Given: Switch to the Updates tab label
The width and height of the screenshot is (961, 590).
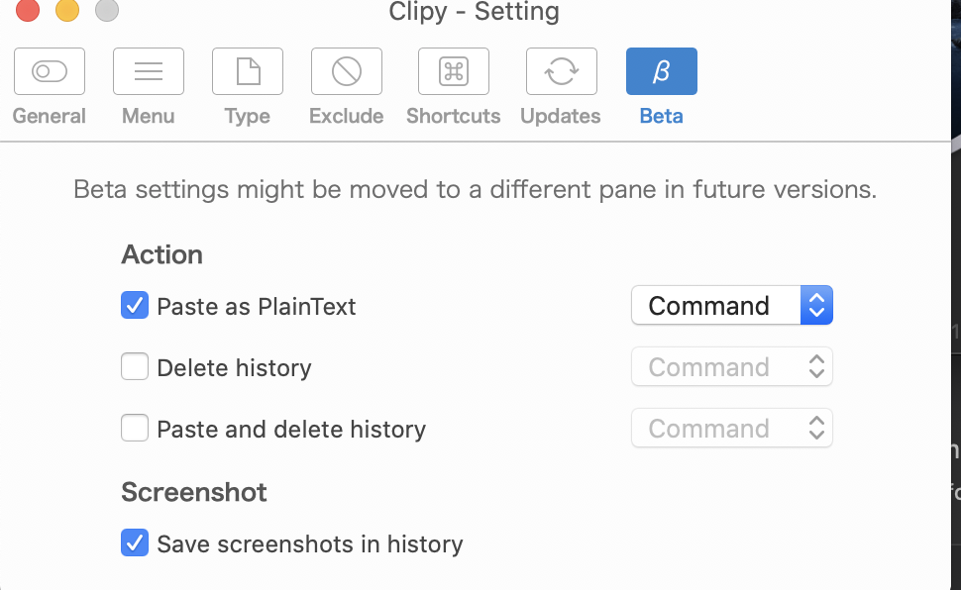Looking at the screenshot, I should tap(561, 116).
